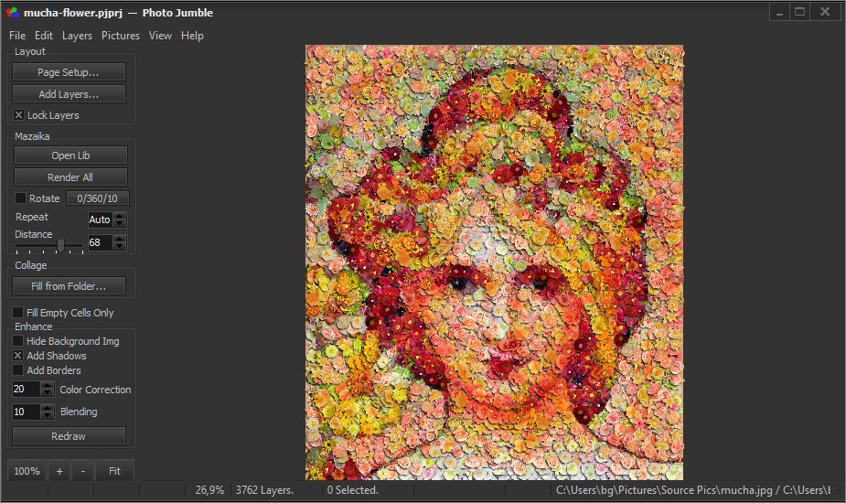The height and width of the screenshot is (503, 846).
Task: Click the Fill from Folder... button
Action: [x=69, y=286]
